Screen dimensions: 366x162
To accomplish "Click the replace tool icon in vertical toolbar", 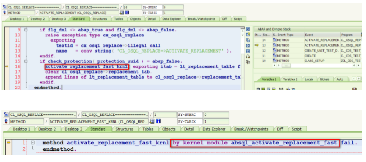I will tap(248, 40).
